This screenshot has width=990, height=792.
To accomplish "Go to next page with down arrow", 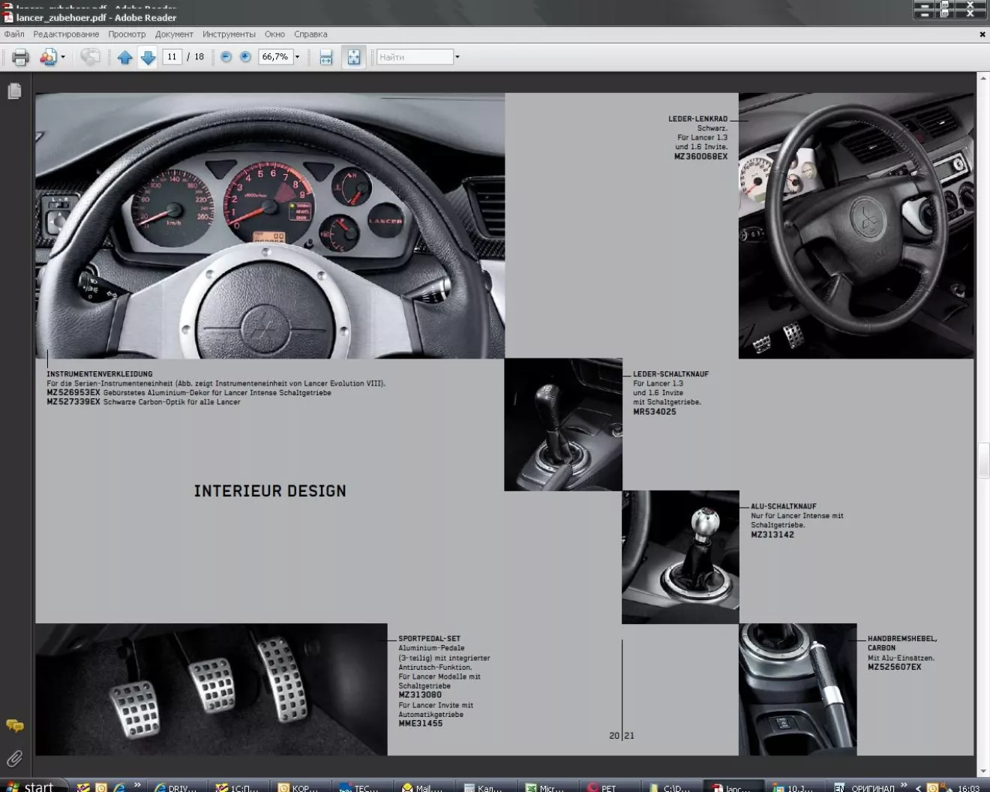I will point(148,57).
